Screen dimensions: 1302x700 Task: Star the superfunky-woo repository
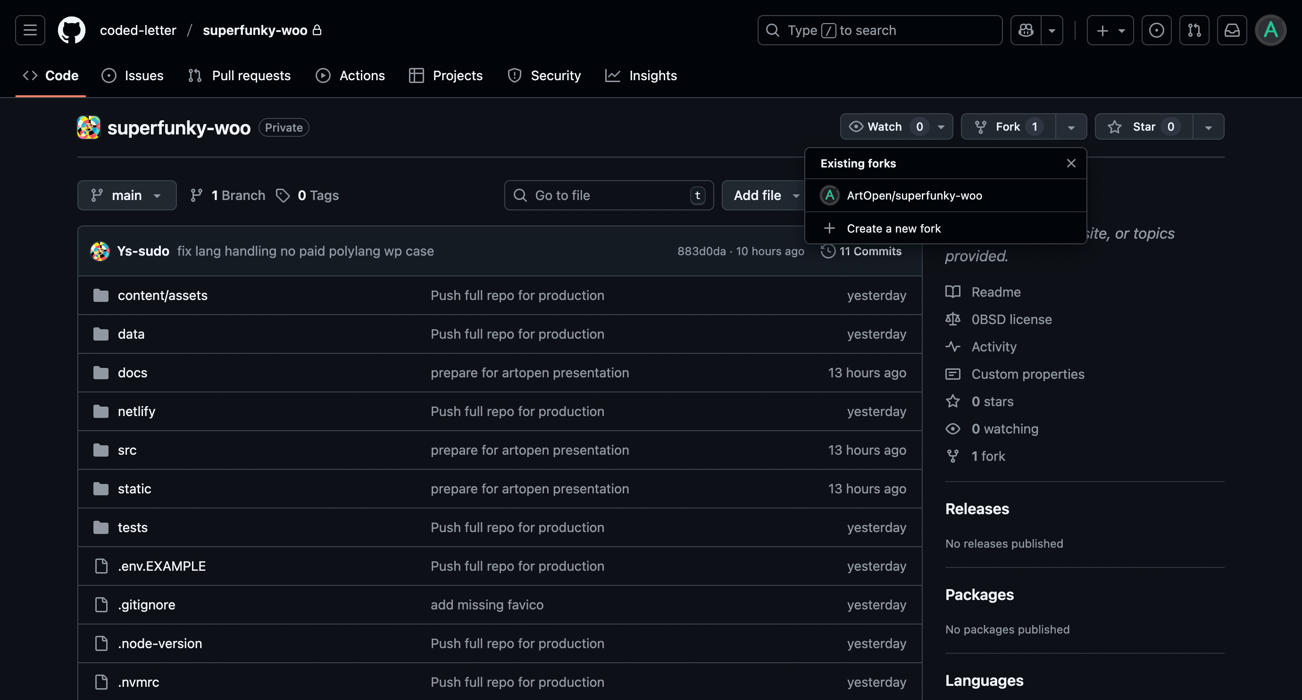coord(1143,127)
